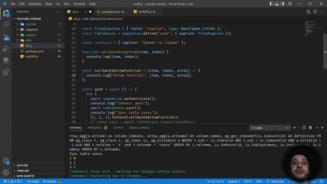The width and height of the screenshot is (327, 184).
Task: Open the Terminal menu
Action: (x=79, y=4)
